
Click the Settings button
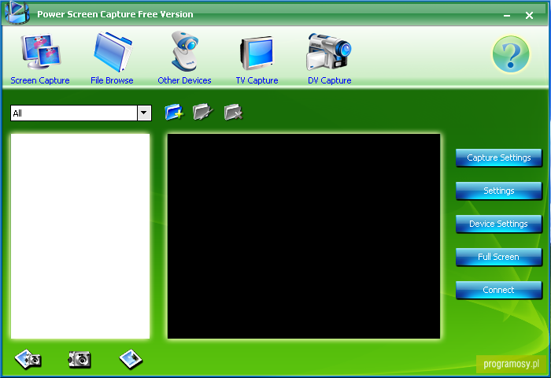(x=498, y=191)
